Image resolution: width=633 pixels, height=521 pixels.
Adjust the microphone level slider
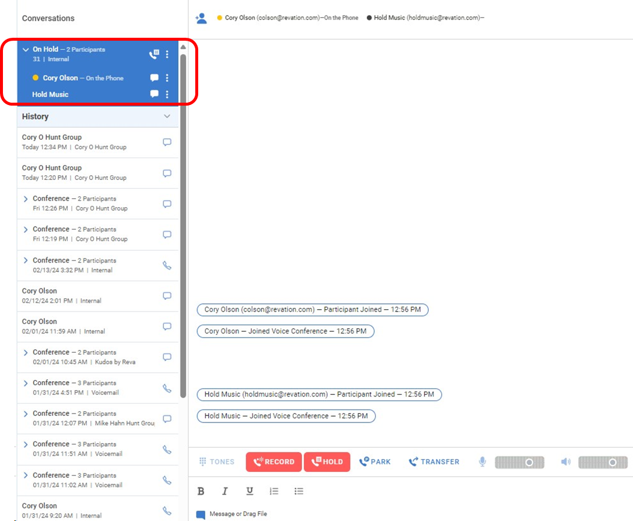click(519, 463)
